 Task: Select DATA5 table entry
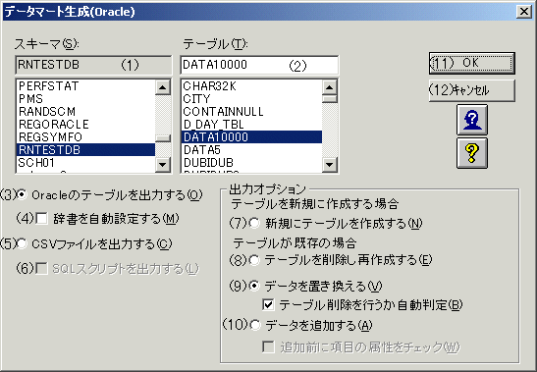pyautogui.click(x=251, y=150)
